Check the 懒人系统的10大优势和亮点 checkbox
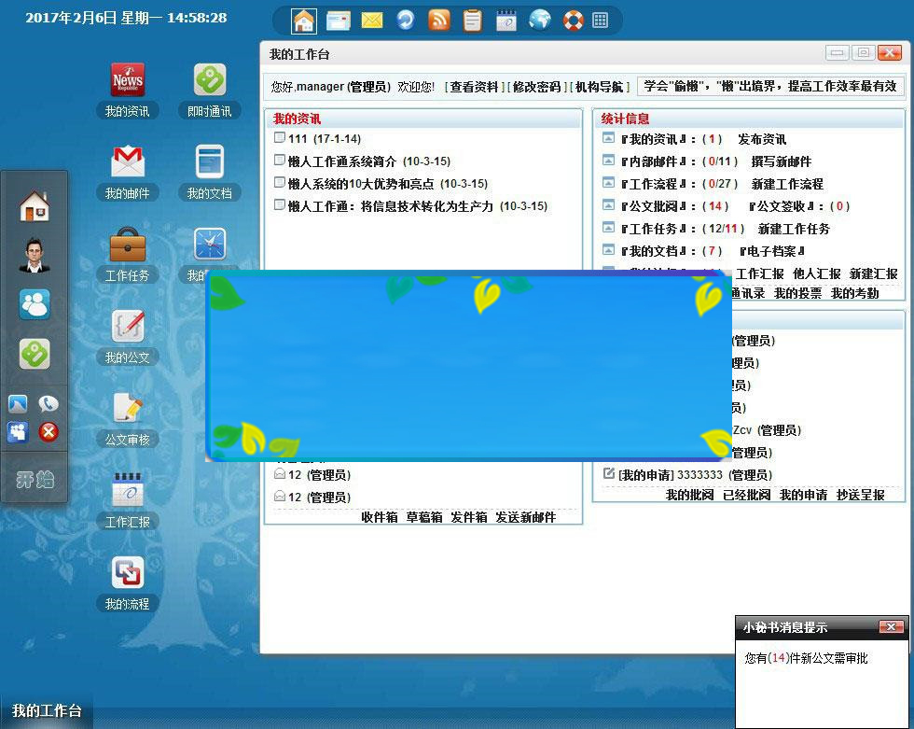Viewport: 914px width, 729px height. tap(280, 183)
